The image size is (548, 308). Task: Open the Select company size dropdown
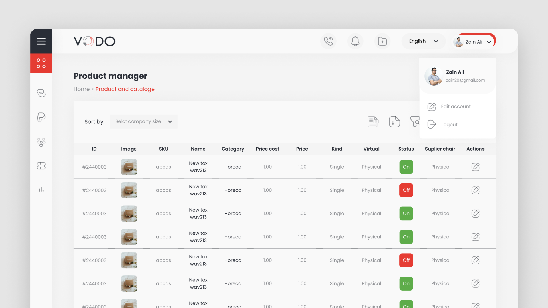144,121
